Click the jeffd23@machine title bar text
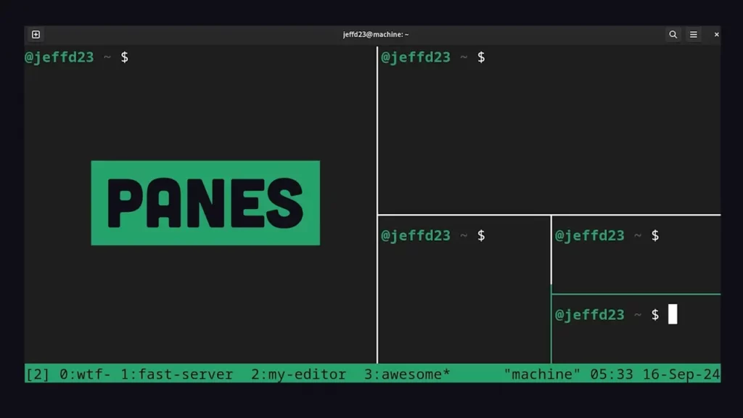The width and height of the screenshot is (743, 418). pyautogui.click(x=374, y=33)
